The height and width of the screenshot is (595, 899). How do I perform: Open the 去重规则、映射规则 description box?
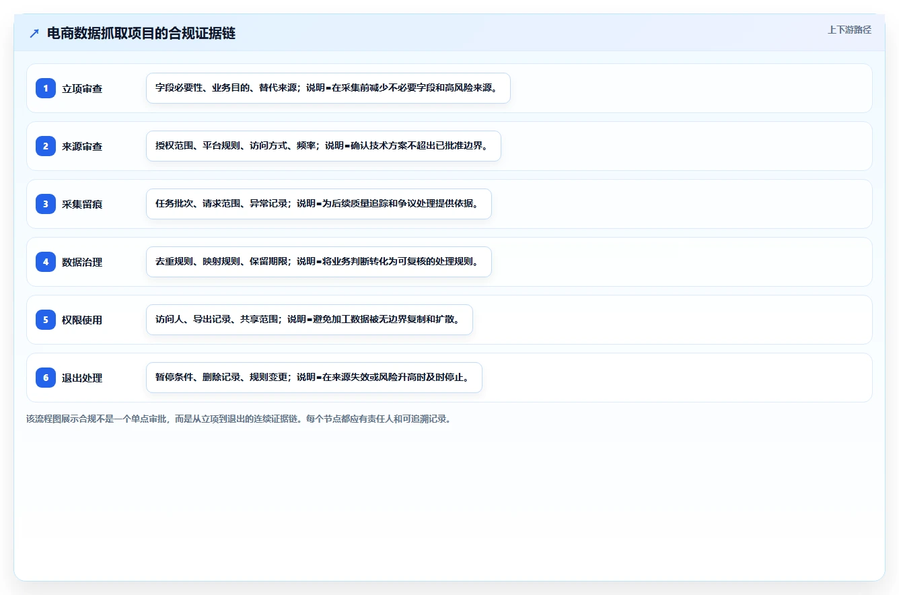point(319,262)
